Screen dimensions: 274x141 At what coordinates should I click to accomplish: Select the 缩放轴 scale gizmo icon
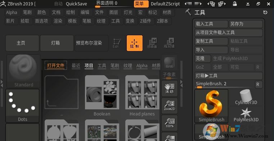pos(169,43)
